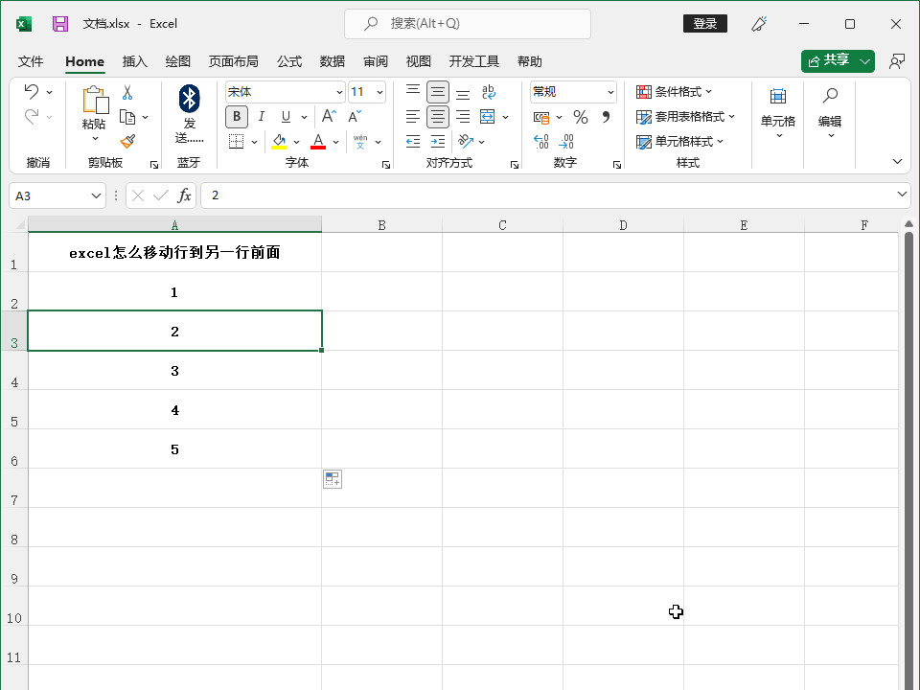The image size is (920, 690).
Task: Toggle Underline formatting
Action: point(286,117)
